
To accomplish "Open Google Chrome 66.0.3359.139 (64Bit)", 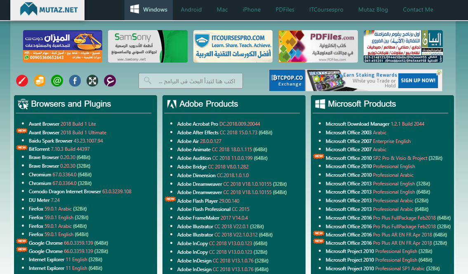I will click(x=68, y=243).
